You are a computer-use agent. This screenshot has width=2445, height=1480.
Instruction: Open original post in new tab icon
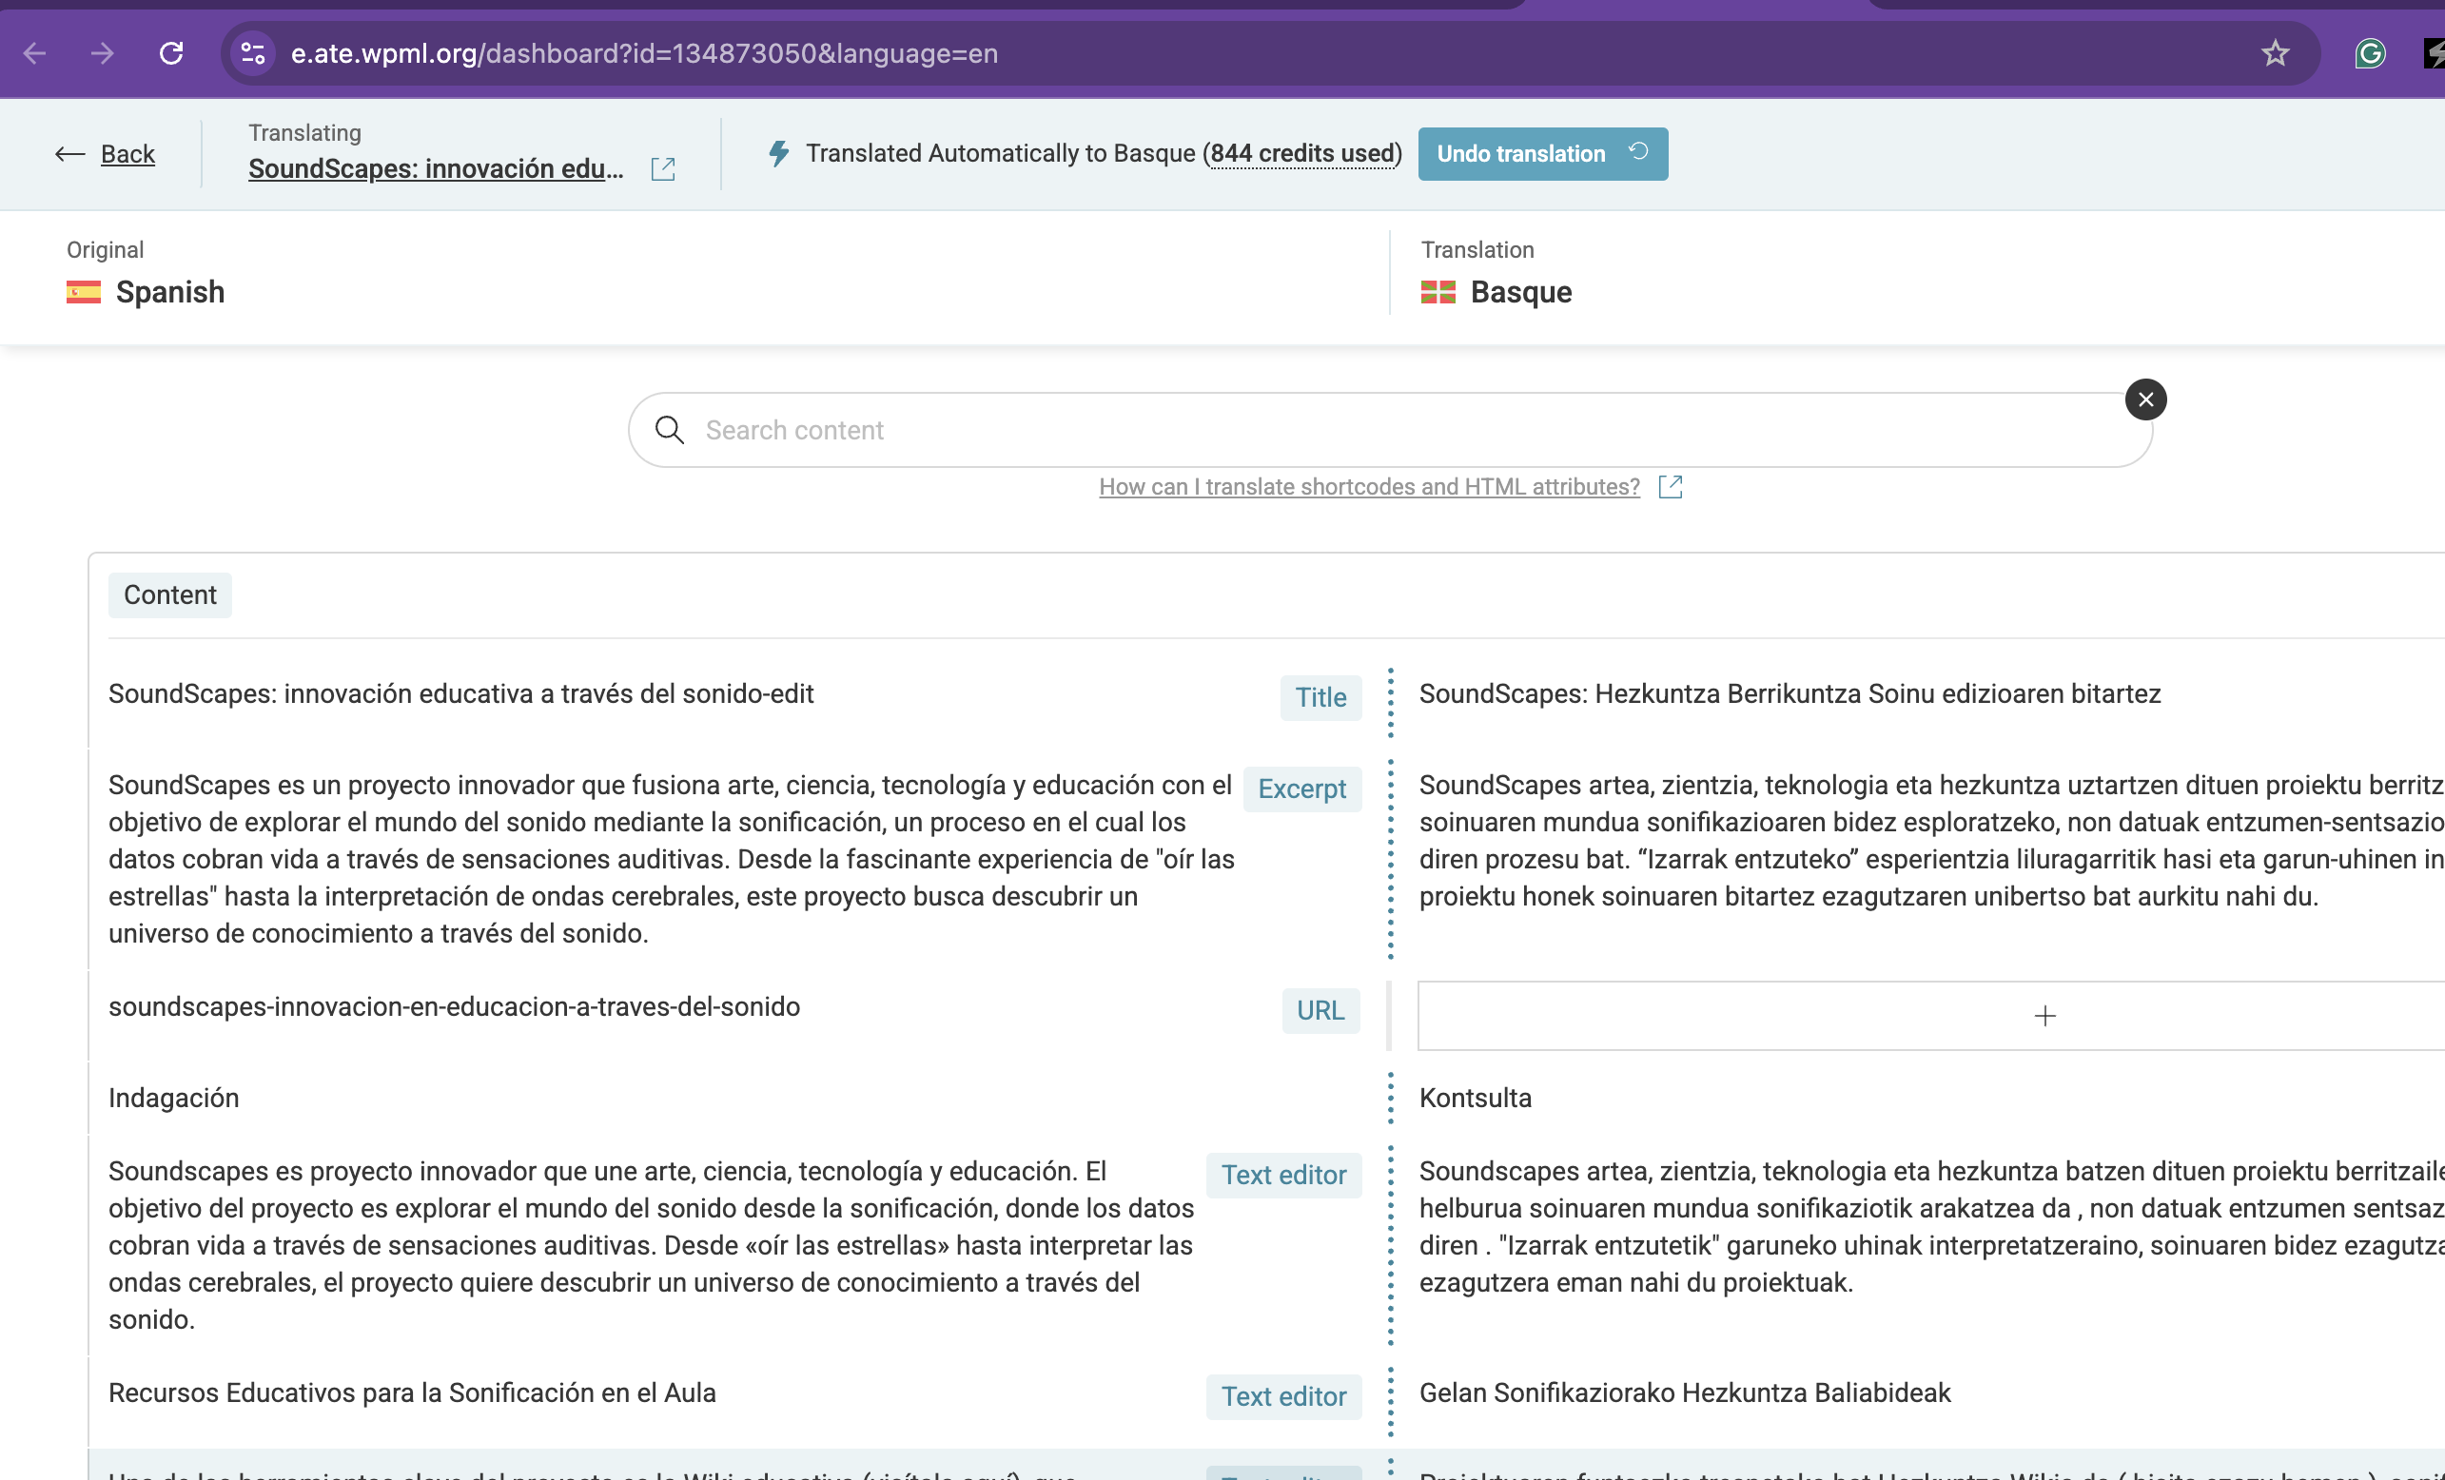(663, 168)
